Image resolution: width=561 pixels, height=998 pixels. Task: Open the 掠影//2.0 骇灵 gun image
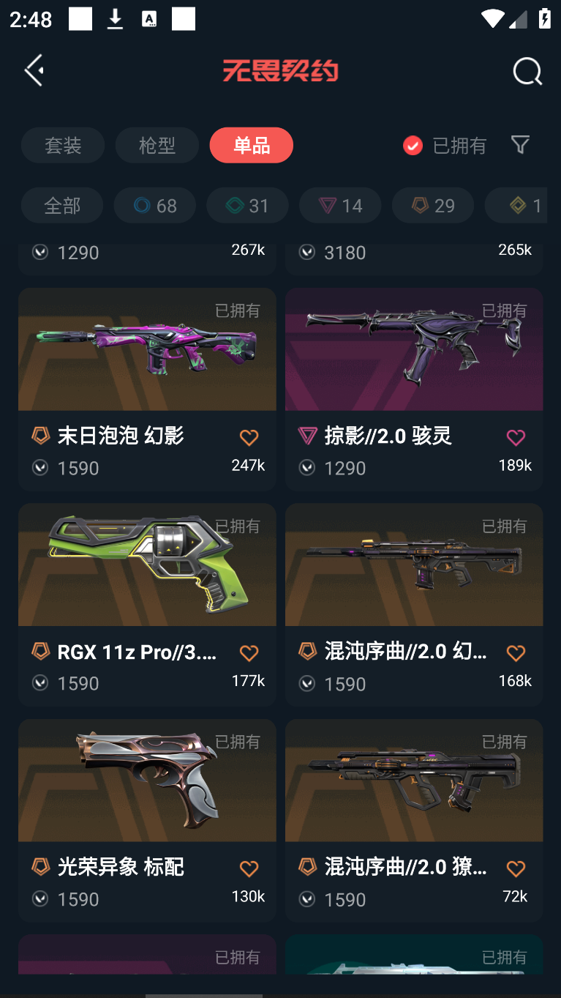414,349
